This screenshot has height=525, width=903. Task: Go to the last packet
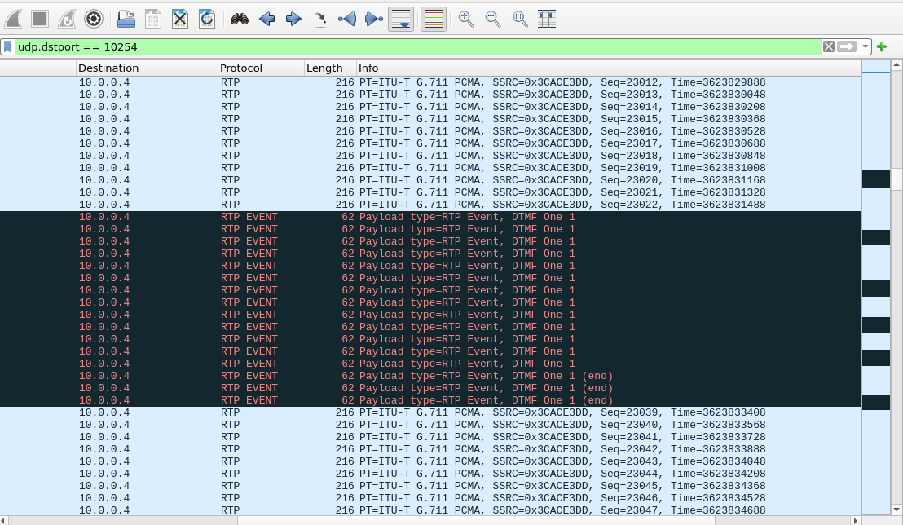(374, 18)
